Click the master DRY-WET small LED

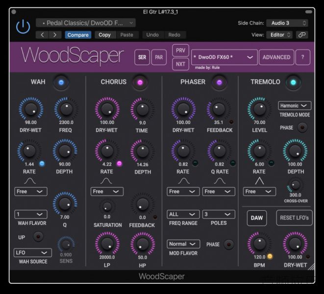pos(308,257)
